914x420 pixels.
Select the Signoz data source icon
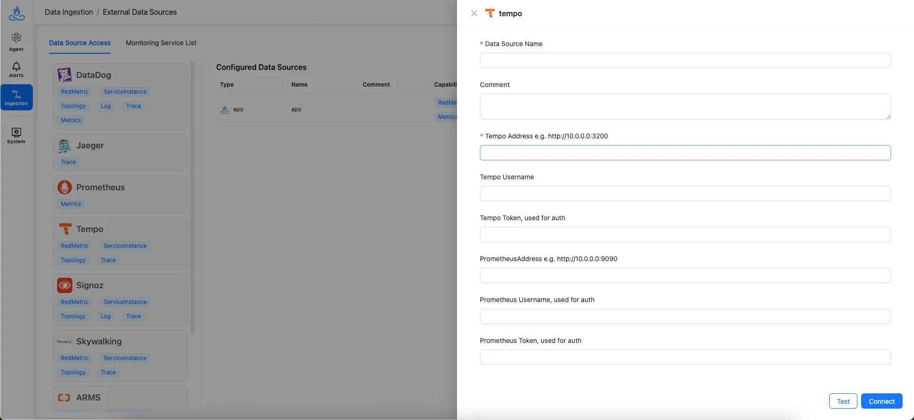tap(65, 285)
